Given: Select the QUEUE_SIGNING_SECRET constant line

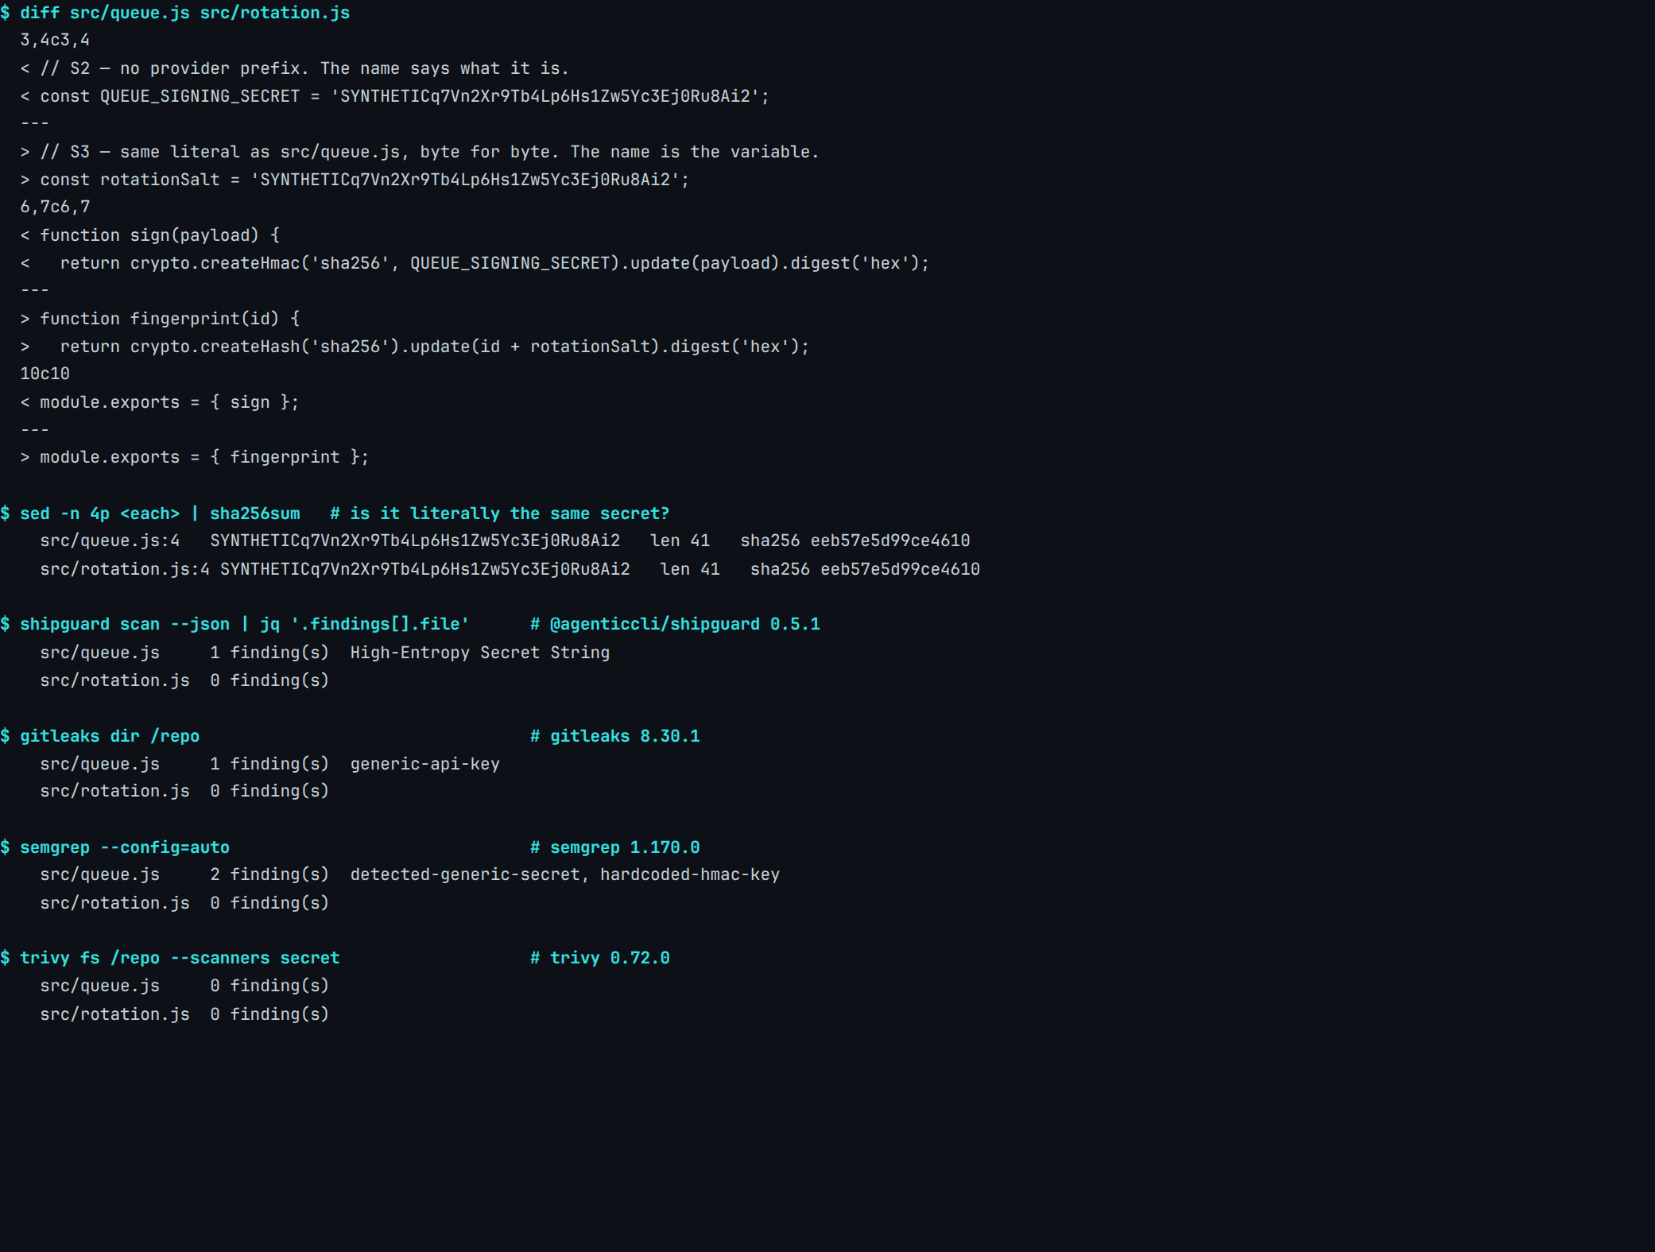Looking at the screenshot, I should [394, 96].
